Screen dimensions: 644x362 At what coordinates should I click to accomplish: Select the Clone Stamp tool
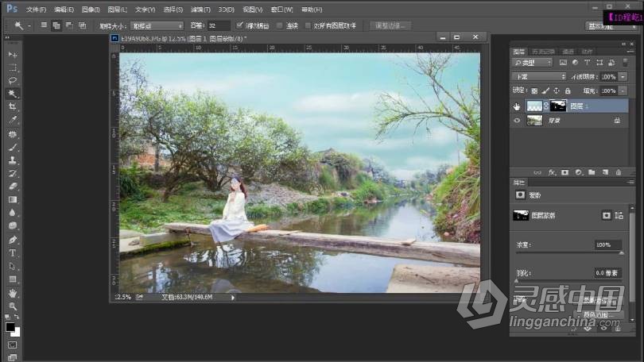pos(12,160)
